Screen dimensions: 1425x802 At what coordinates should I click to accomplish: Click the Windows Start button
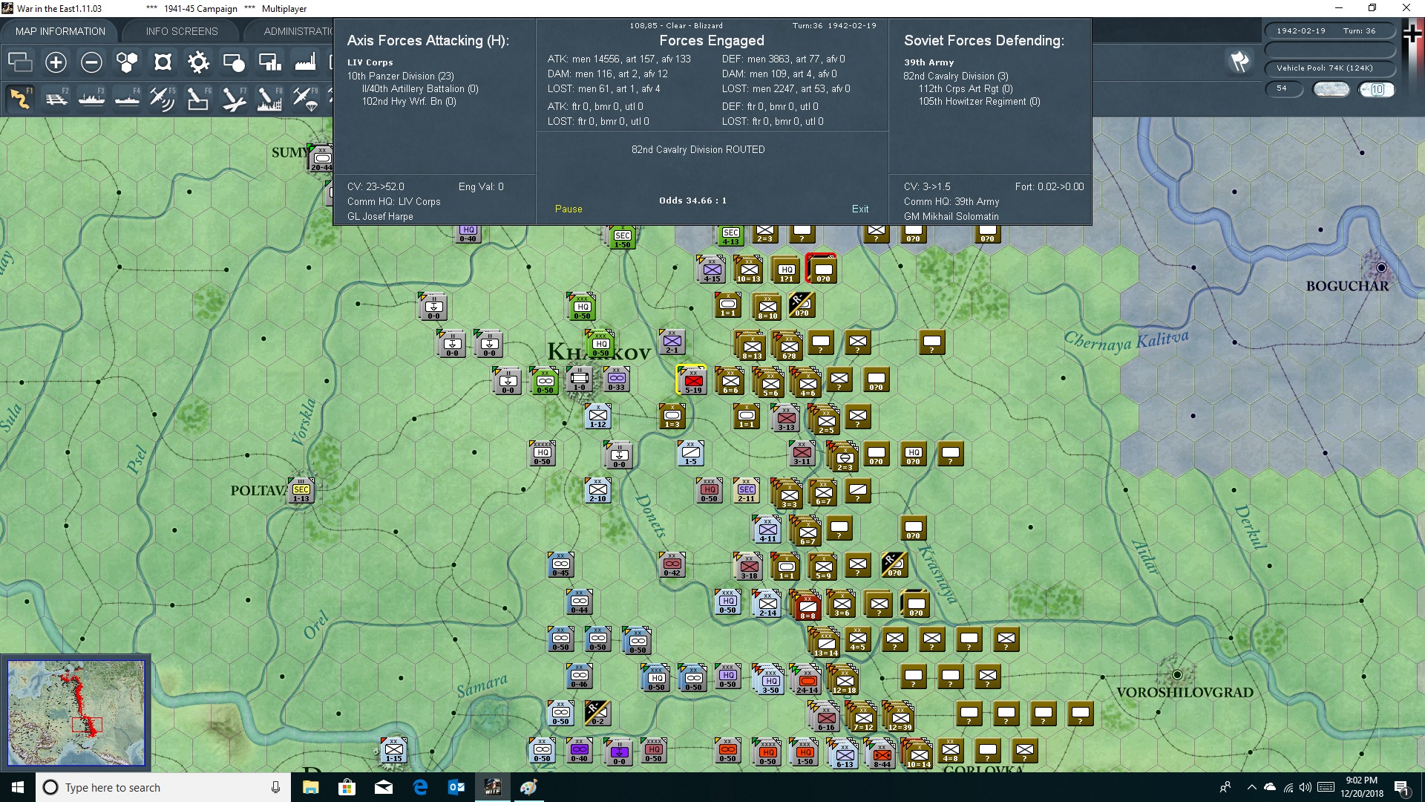18,787
